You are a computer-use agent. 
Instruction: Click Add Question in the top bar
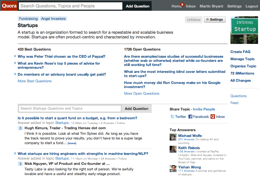tap(138, 6)
